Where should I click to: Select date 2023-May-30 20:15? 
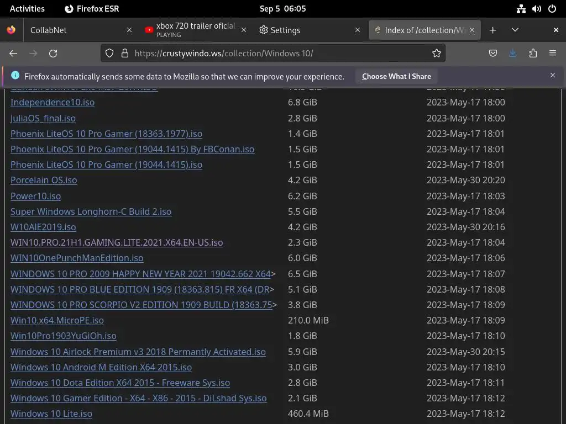click(x=465, y=352)
